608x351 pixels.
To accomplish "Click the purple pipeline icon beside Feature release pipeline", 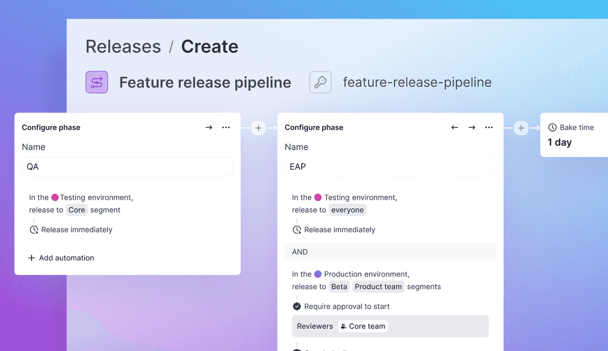I will click(96, 82).
